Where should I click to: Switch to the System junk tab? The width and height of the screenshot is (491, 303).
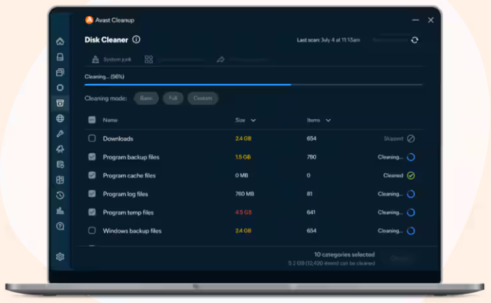click(x=112, y=60)
